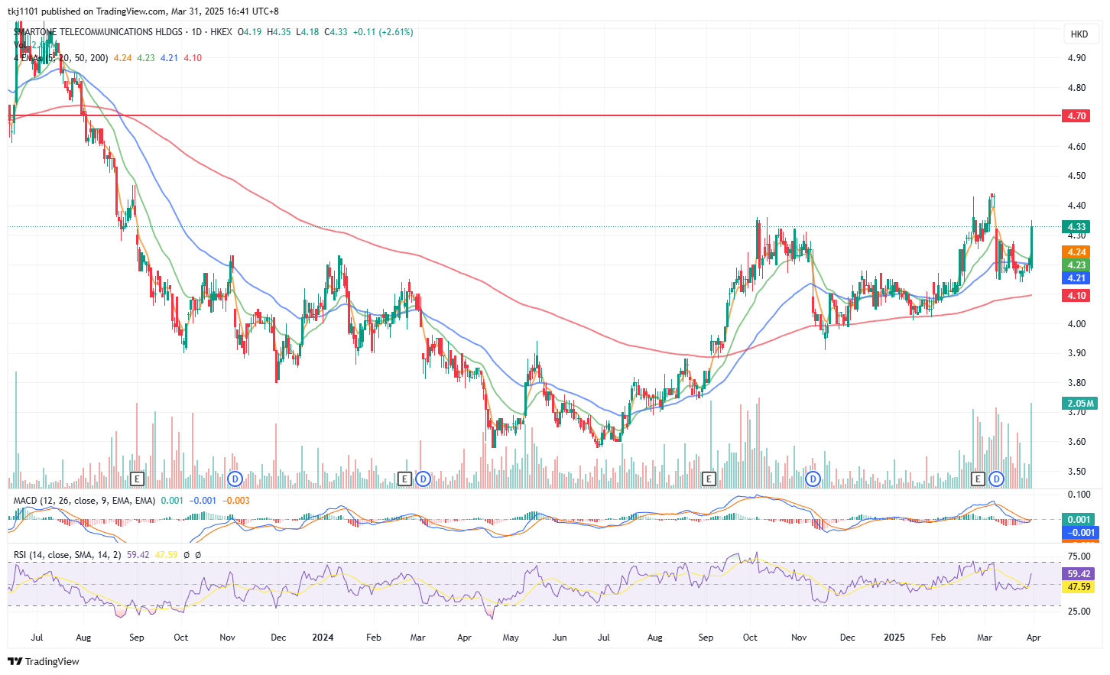Click the earnings E marker near September 2023
Image resolution: width=1110 pixels, height=675 pixels.
coord(138,479)
